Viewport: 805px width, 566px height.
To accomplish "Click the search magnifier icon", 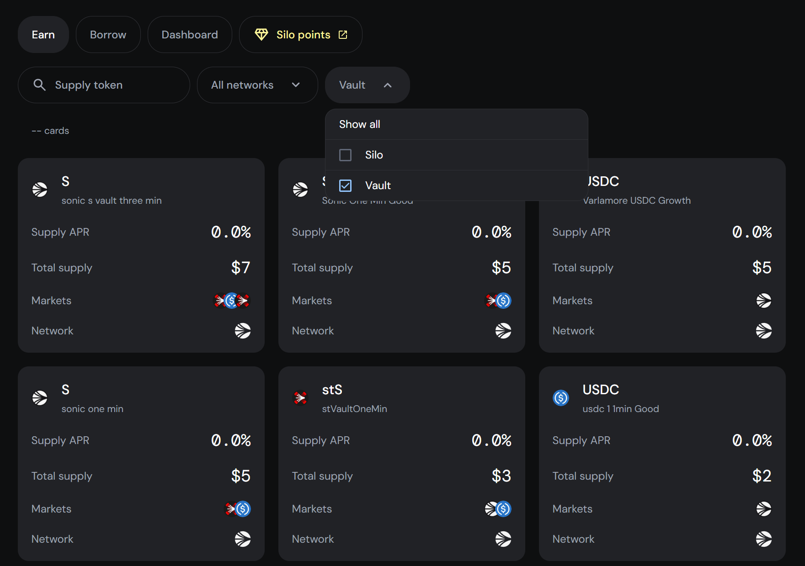I will point(40,85).
